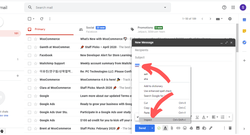Click the green check icon beside Send
This screenshot has height=135, width=250.
pyautogui.click(x=159, y=128)
